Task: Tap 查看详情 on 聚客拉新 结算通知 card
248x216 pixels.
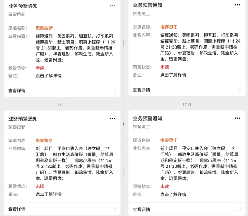Action: tap(17, 91)
